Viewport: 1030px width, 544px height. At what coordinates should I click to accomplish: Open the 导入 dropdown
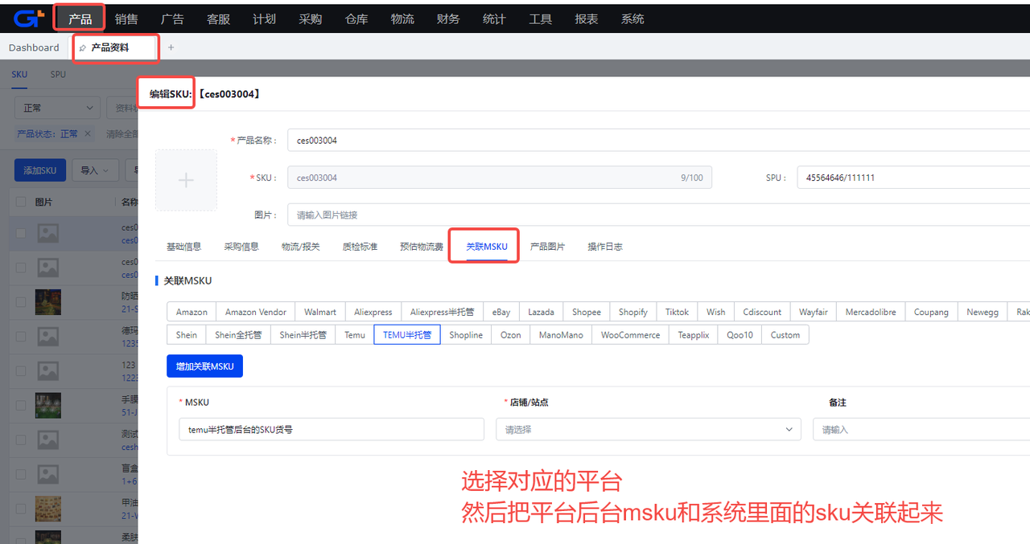click(x=95, y=170)
